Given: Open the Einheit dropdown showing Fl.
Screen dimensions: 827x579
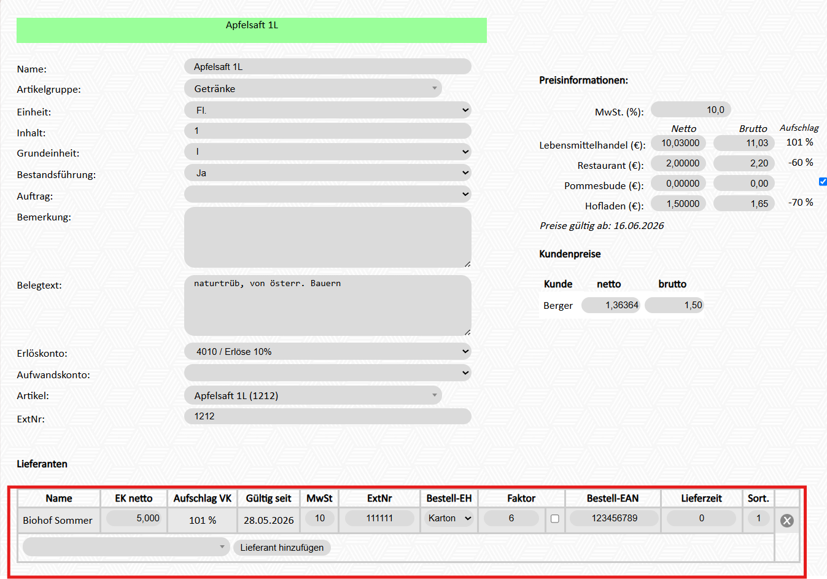Looking at the screenshot, I should [x=328, y=110].
